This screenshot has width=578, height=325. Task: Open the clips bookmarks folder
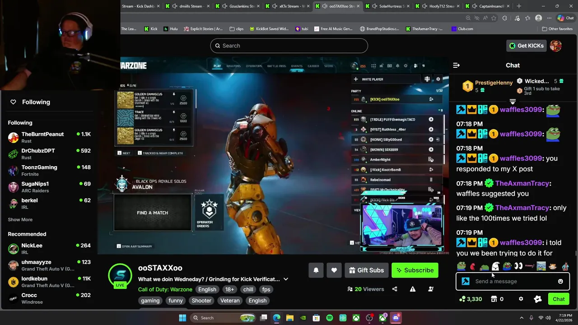pos(236,28)
